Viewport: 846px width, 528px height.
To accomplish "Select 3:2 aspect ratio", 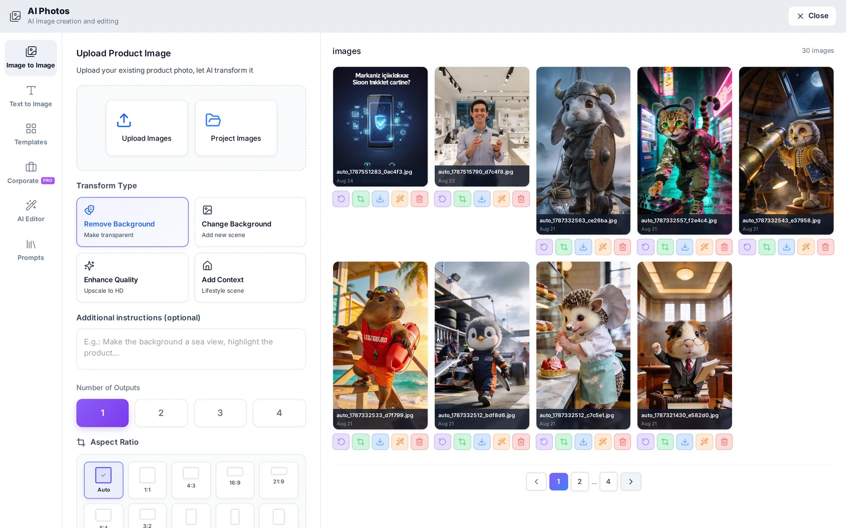I will click(147, 516).
